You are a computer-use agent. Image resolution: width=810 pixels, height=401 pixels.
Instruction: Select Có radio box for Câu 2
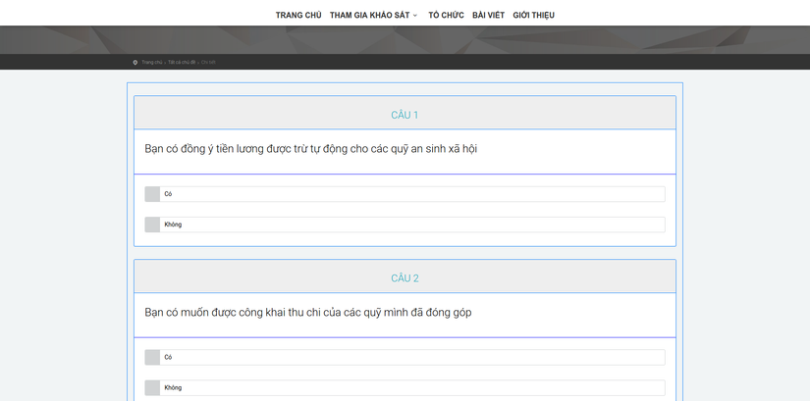click(152, 357)
